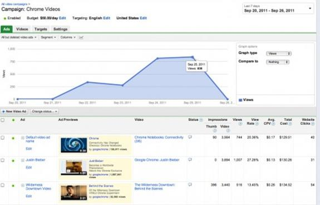Click green status dot for Justin Bieber ad

[x=13, y=160]
